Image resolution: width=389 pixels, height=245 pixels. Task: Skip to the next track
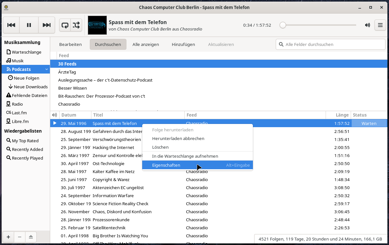(47, 25)
